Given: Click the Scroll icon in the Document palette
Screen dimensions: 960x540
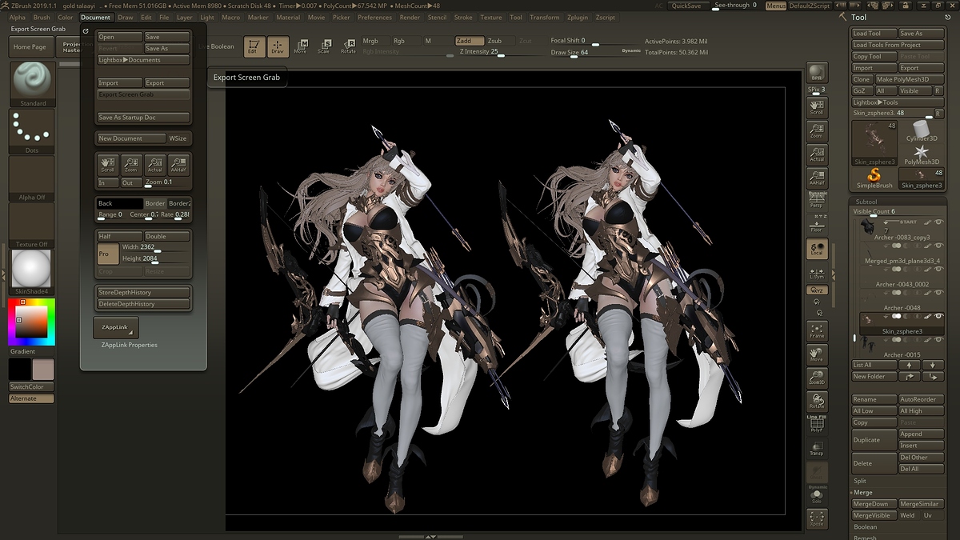Looking at the screenshot, I should (107, 165).
